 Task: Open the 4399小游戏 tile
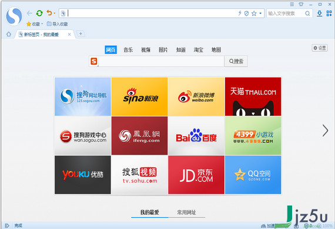[x=253, y=136]
